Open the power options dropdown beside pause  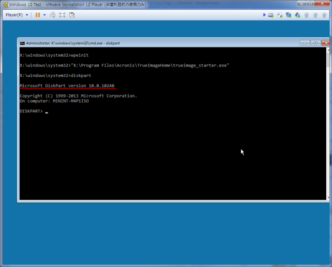(x=44, y=15)
